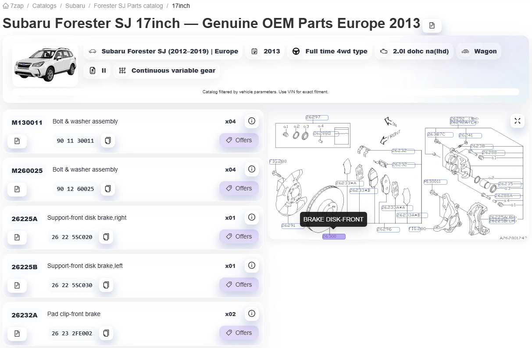Screen dimensions: 532x348
Task: Open Forester SJ Parts catalog breadcrumb
Action: point(128,6)
